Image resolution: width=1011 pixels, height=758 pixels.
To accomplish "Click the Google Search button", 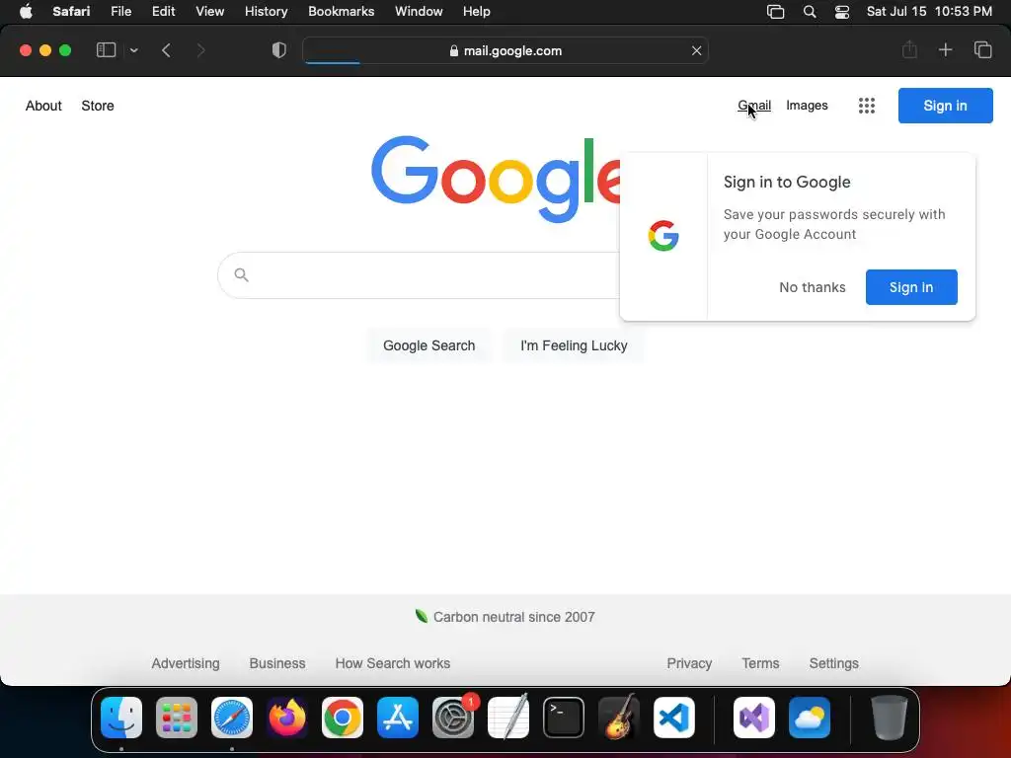I will (428, 345).
